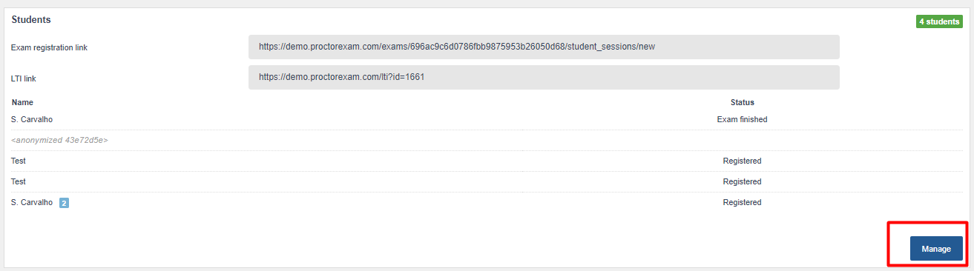974x271 pixels.
Task: Click the Name column header
Action: (x=22, y=102)
